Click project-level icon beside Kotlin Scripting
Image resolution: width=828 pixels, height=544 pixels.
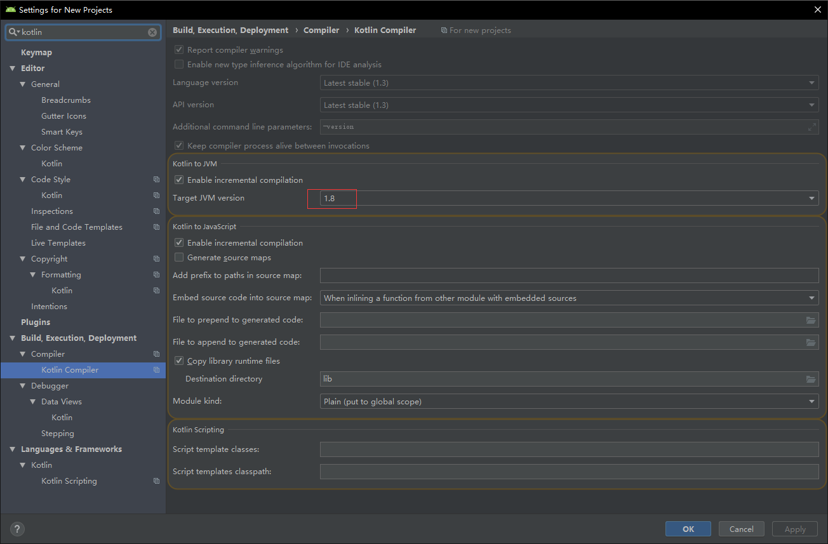click(x=156, y=481)
